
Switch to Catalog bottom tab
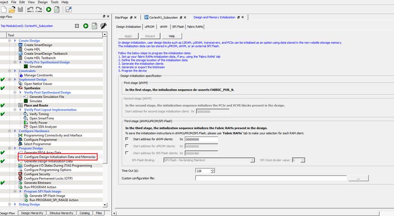pyautogui.click(x=85, y=213)
